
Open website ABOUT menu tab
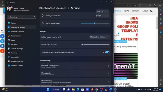point(145,11)
